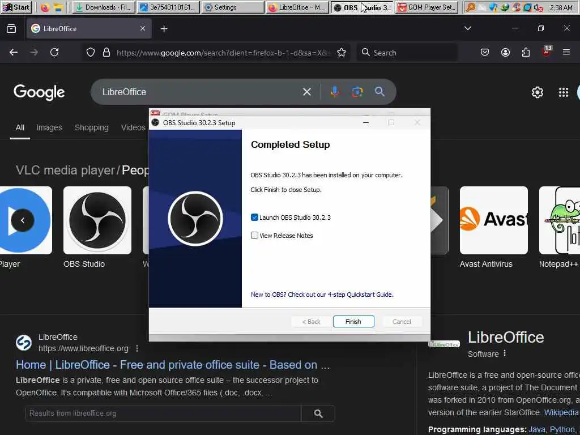Clear the Google search box
This screenshot has height=435, width=580.
coord(306,92)
